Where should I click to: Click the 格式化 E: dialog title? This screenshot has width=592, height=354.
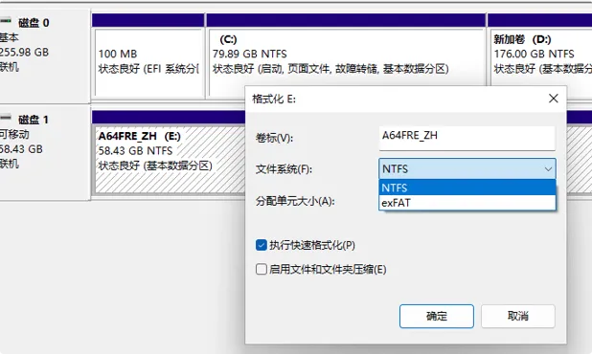tap(274, 99)
